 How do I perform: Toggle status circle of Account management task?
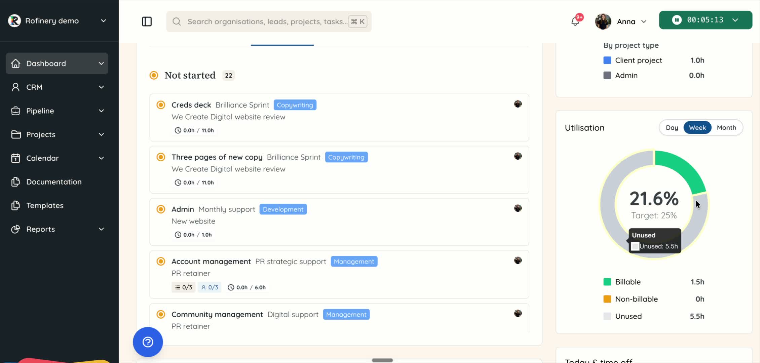pos(161,261)
